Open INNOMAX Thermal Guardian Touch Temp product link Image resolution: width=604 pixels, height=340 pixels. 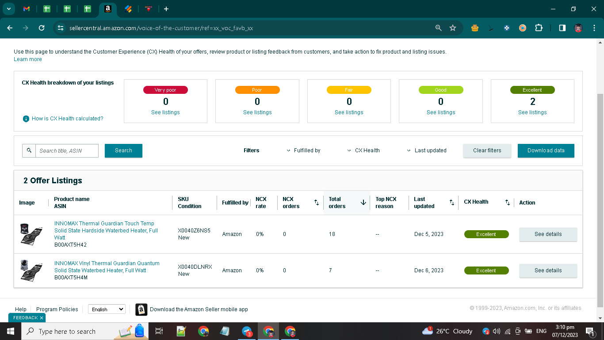(x=106, y=231)
